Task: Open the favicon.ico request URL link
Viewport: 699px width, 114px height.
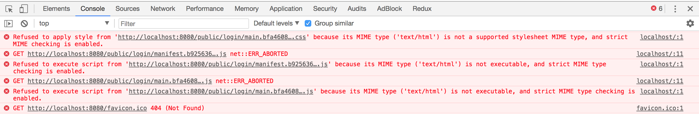Action: (x=87, y=108)
